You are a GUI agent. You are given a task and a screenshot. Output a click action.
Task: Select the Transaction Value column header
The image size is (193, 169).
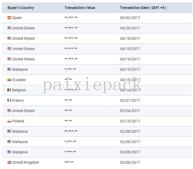pos(80,8)
